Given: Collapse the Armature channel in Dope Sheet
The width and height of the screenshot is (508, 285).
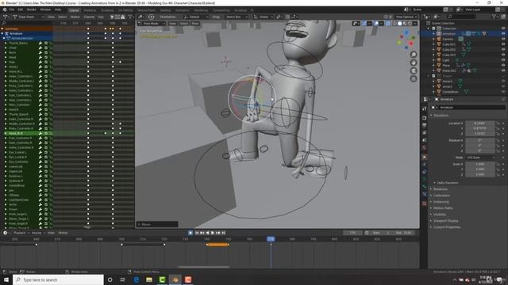Looking at the screenshot, I should [x=2, y=33].
